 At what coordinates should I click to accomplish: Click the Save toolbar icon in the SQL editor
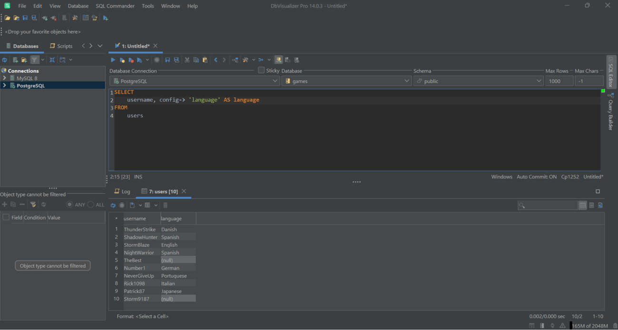tap(167, 59)
